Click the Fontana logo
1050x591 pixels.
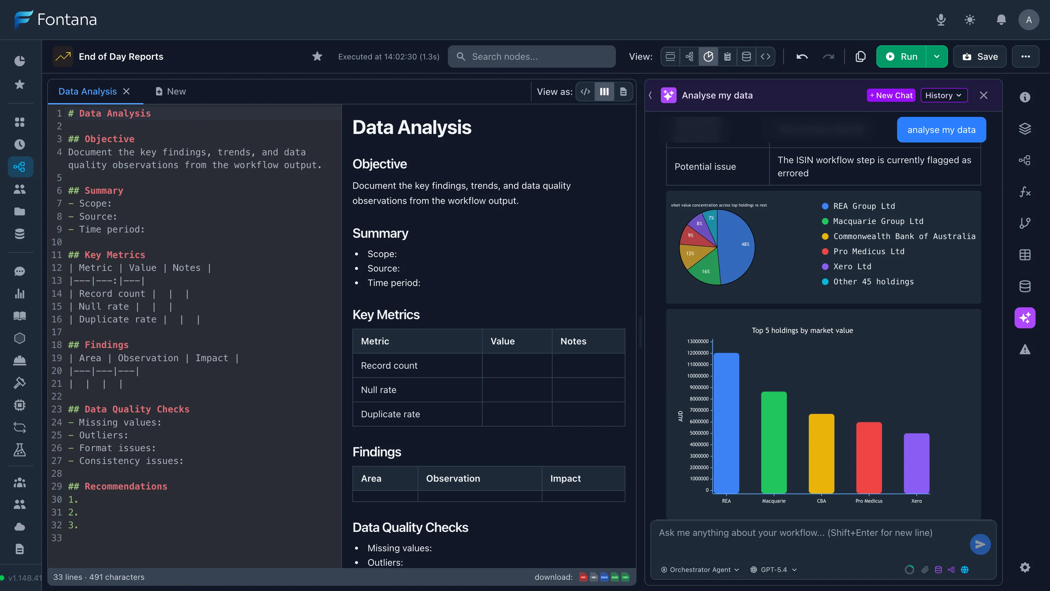[x=55, y=20]
